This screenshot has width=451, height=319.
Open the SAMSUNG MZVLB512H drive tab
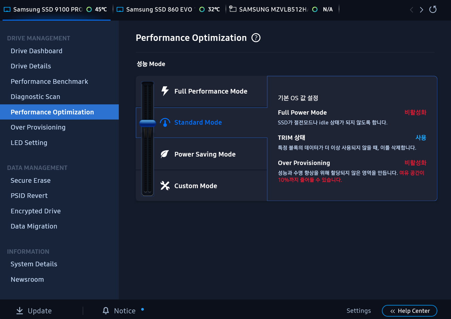pyautogui.click(x=283, y=10)
